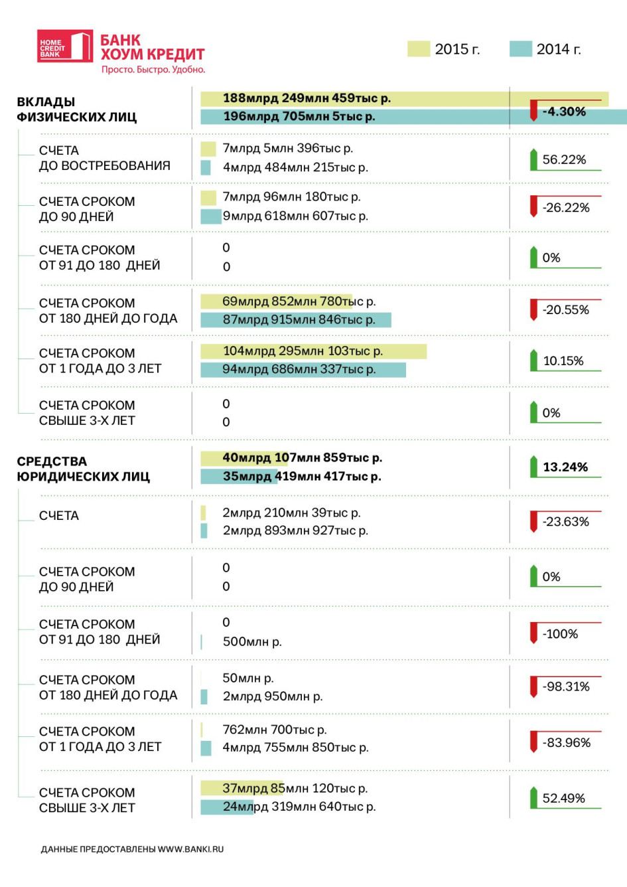Click the green up arrow beside 10.15%
Image resolution: width=627 pixels, height=887 pixels.
533,361
